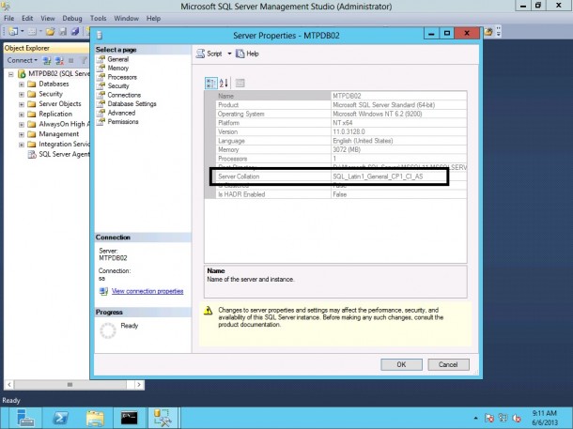The width and height of the screenshot is (573, 429).
Task: Click Cancel in Server Properties dialog
Action: click(448, 364)
